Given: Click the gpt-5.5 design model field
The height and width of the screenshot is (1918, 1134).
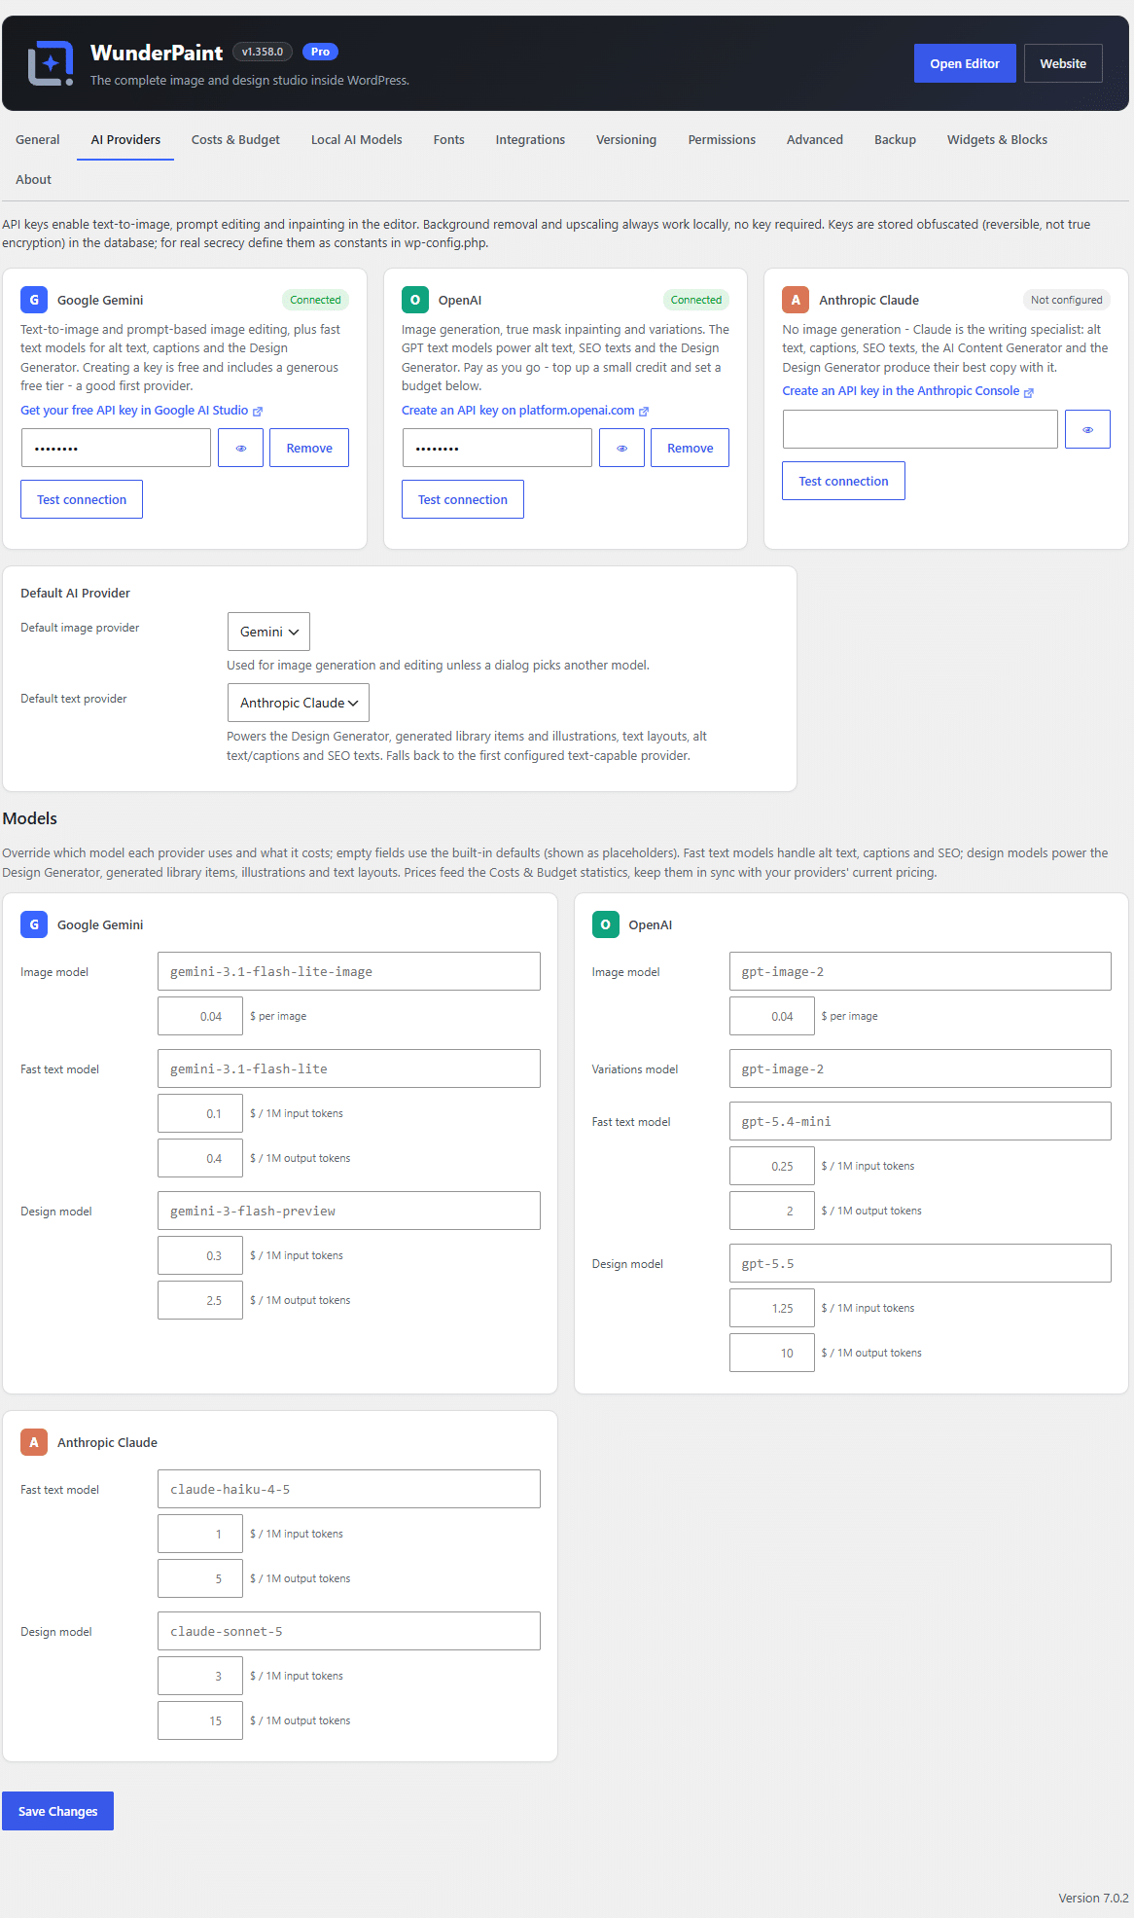Looking at the screenshot, I should pyautogui.click(x=920, y=1263).
